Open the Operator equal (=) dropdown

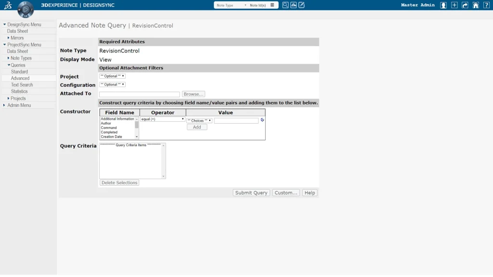pyautogui.click(x=163, y=119)
